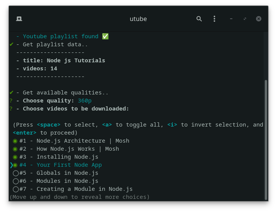Click the terminal vertical scrollbar thumb
The height and width of the screenshot is (213, 277).
266,140
